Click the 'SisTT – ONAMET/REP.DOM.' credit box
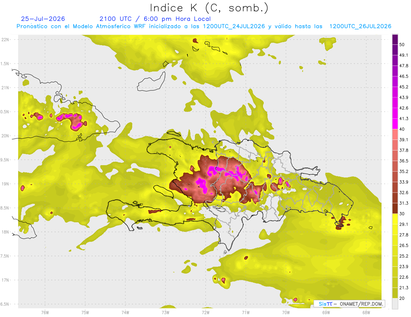This screenshot has height=317, width=411. click(x=349, y=304)
